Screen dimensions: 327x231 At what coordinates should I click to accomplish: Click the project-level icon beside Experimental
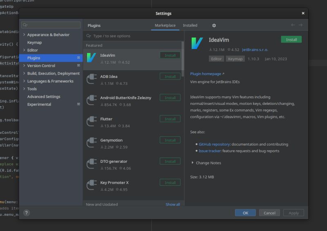tap(78, 104)
